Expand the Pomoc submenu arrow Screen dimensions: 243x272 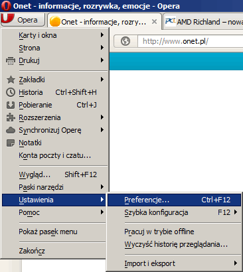tap(102, 212)
